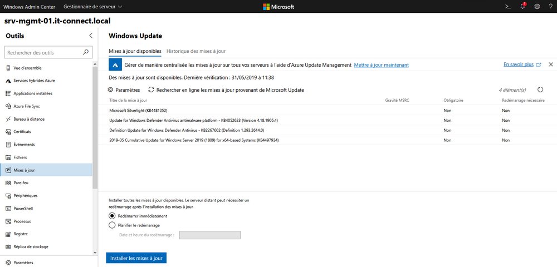Click the search magnifier in tools box
The width and height of the screenshot is (557, 267).
coord(86,53)
